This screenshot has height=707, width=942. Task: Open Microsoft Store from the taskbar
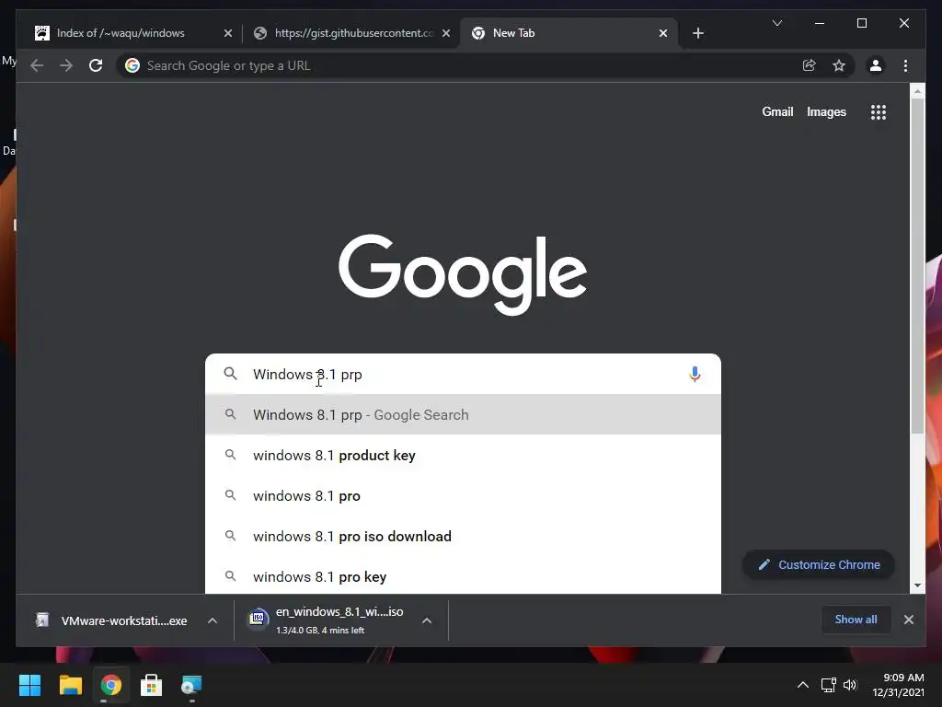[151, 685]
